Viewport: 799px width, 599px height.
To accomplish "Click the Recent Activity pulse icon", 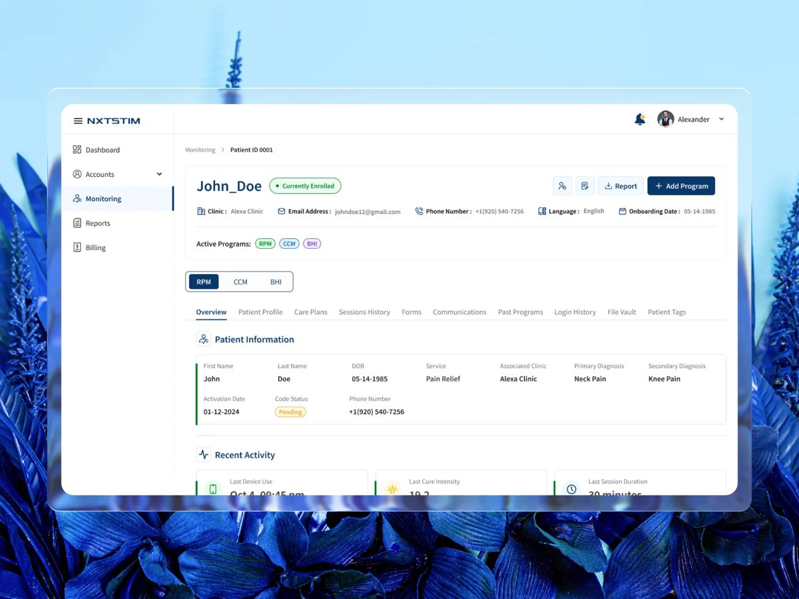I will [204, 455].
